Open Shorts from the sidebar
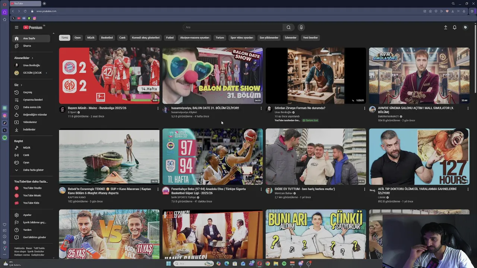477x268 pixels. click(x=31, y=46)
